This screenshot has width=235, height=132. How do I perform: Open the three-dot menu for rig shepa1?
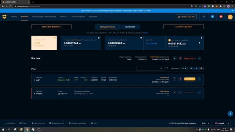(199, 93)
